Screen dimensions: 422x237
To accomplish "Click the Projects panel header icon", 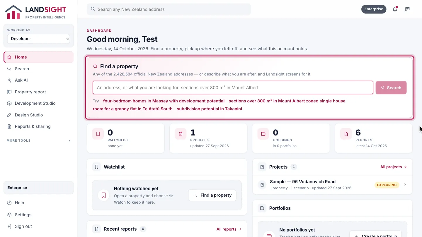I will (x=262, y=167).
